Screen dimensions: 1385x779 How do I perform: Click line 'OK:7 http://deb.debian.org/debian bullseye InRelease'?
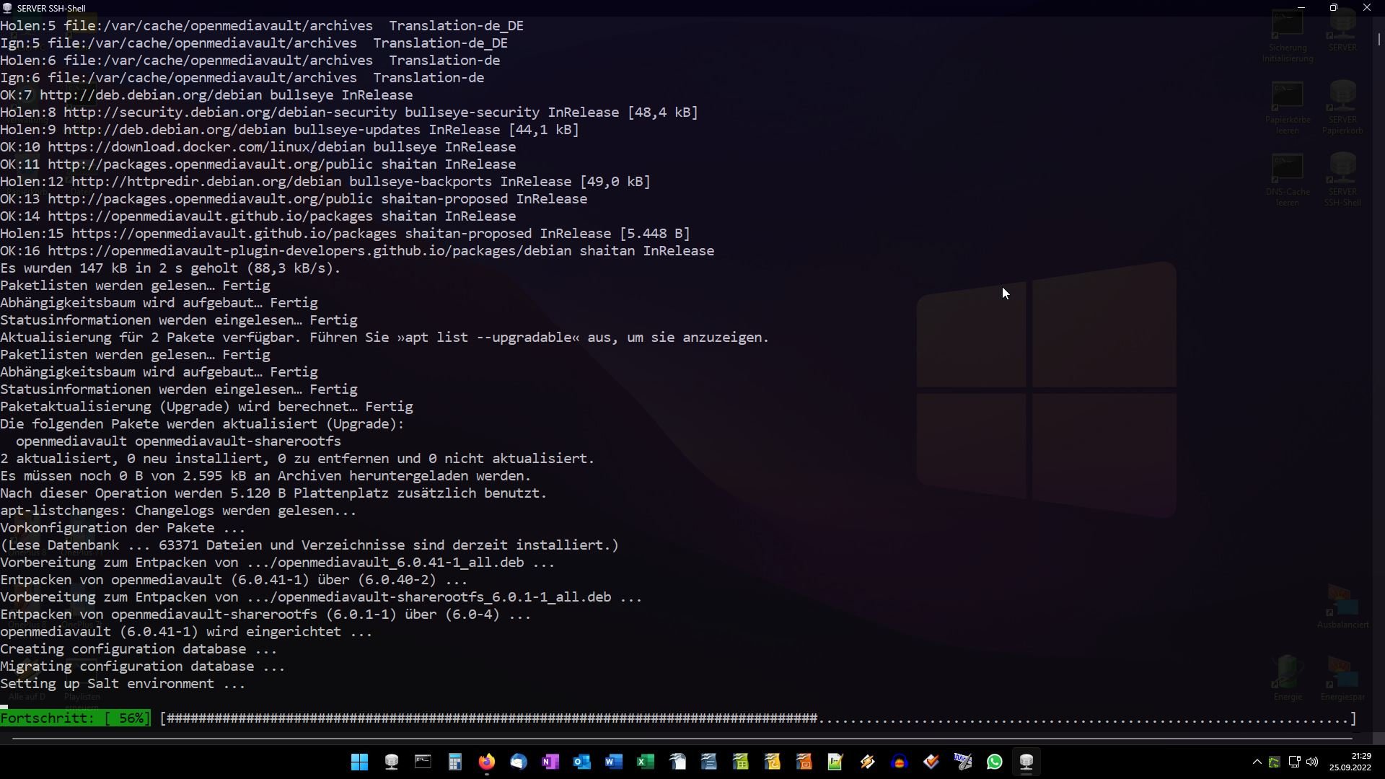tap(206, 95)
